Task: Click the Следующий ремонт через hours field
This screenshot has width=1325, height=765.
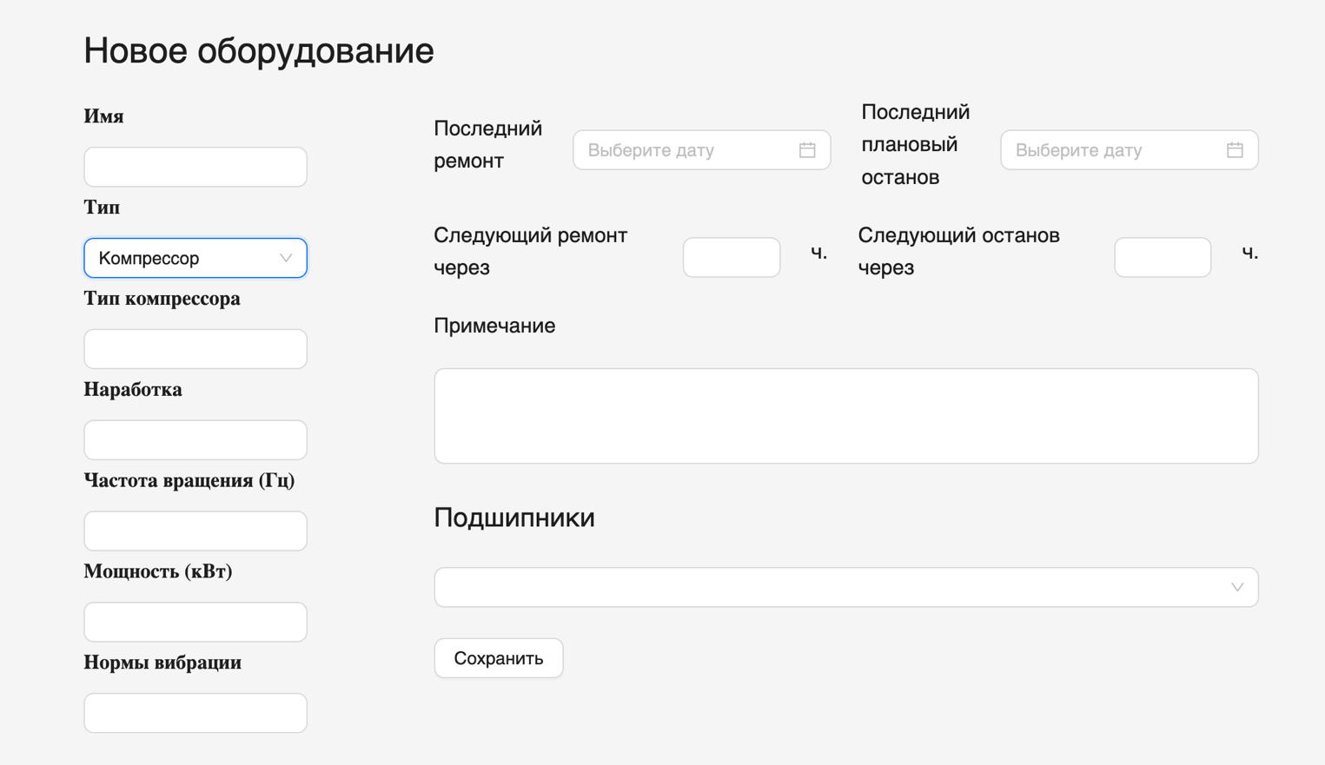Action: click(x=731, y=257)
